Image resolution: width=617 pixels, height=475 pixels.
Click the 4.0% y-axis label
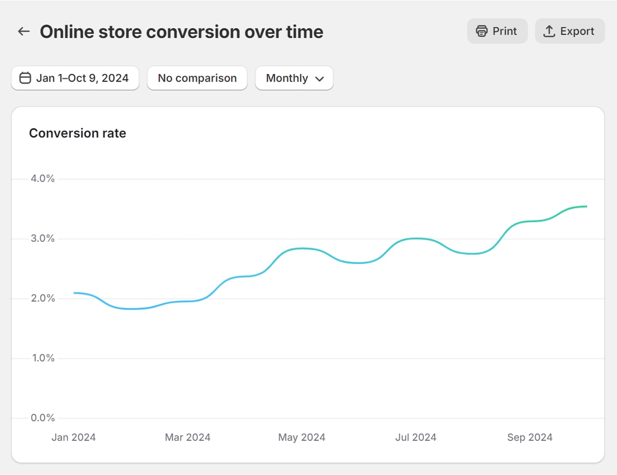coord(42,178)
